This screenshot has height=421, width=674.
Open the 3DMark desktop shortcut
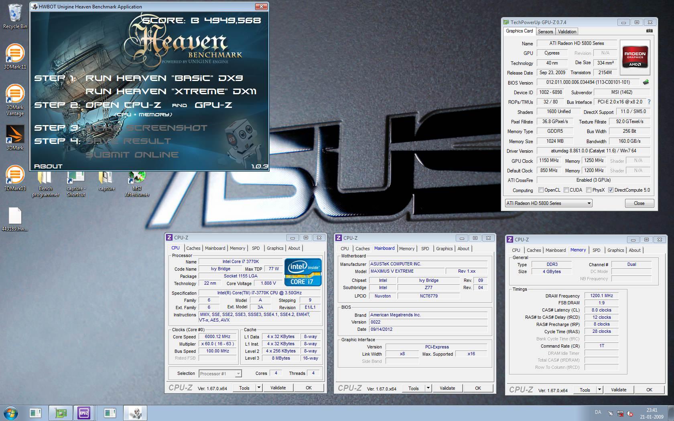[x=15, y=138]
